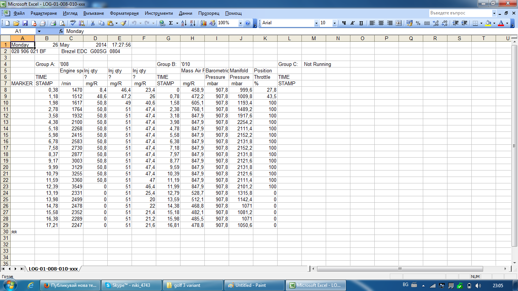Expand the 100% zoom dropdown

pyautogui.click(x=240, y=23)
